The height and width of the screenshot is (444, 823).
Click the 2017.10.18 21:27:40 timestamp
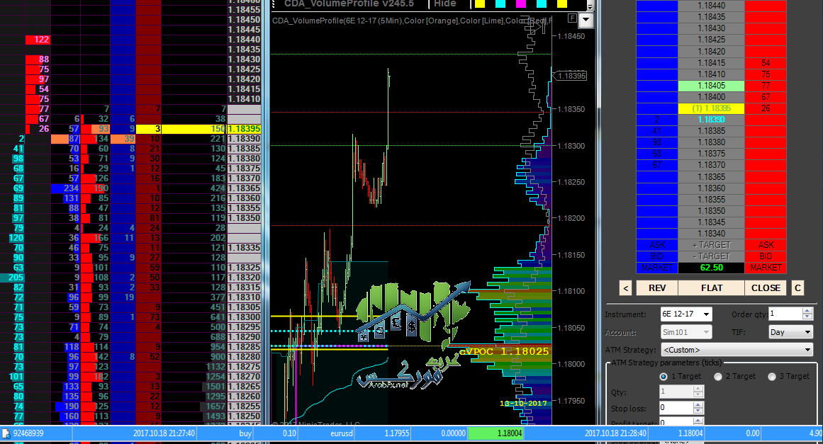point(164,433)
